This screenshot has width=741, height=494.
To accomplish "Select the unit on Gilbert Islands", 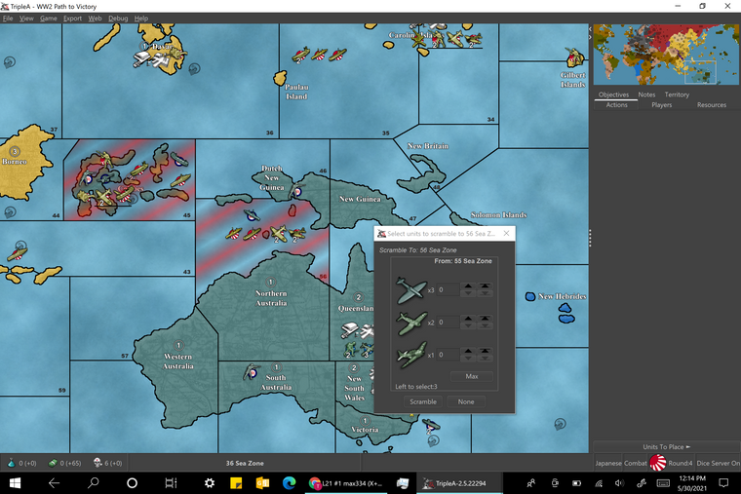I will pyautogui.click(x=574, y=57).
